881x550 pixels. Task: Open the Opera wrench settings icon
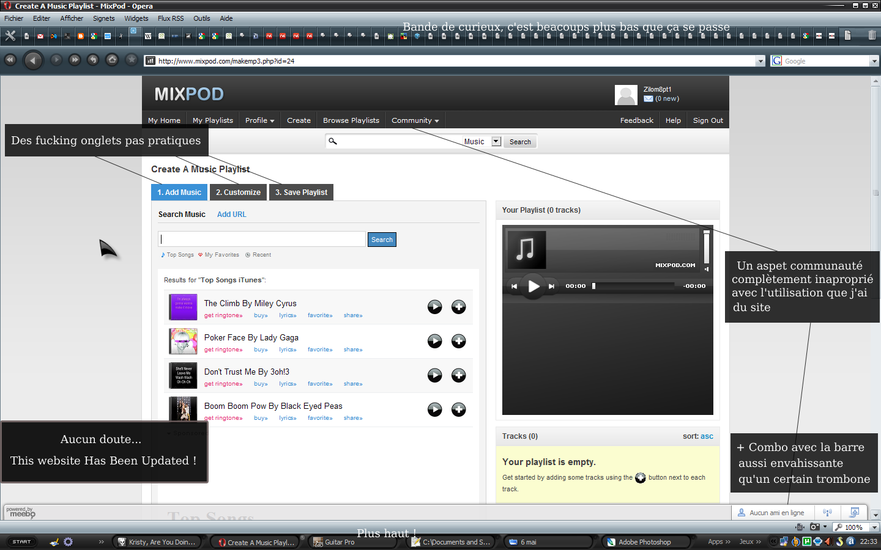pos(10,35)
